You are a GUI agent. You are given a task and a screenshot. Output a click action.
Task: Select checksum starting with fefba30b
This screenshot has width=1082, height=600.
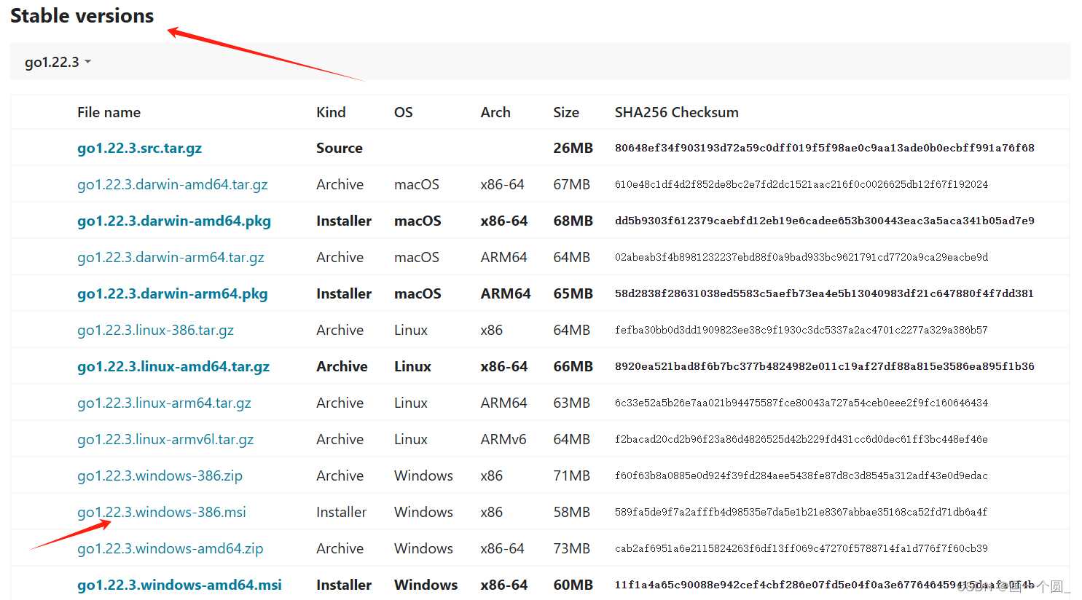801,330
